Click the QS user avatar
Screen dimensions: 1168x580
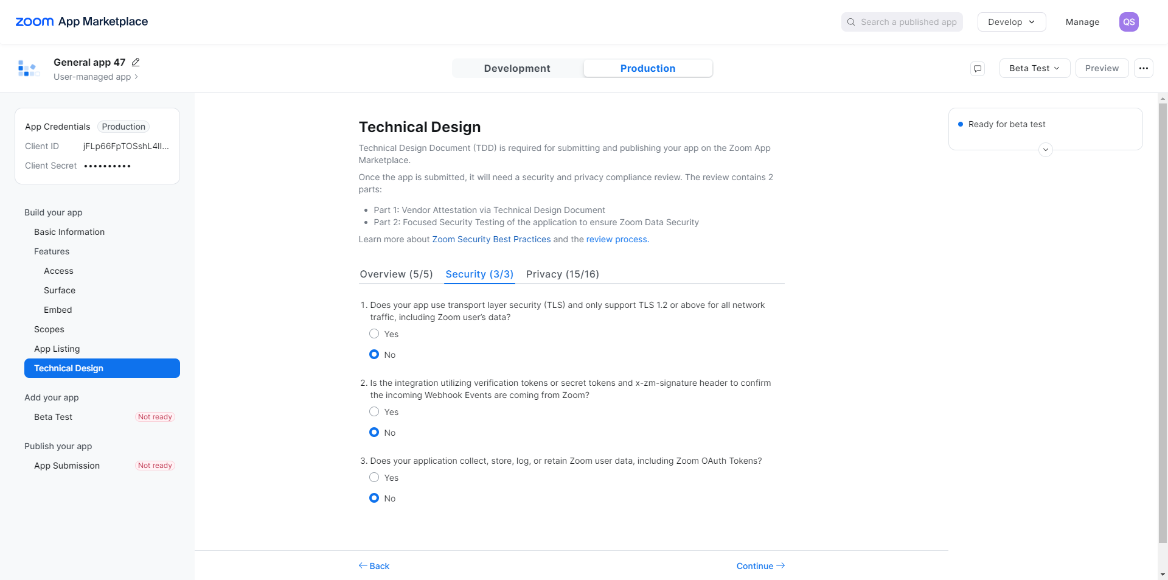[1128, 22]
